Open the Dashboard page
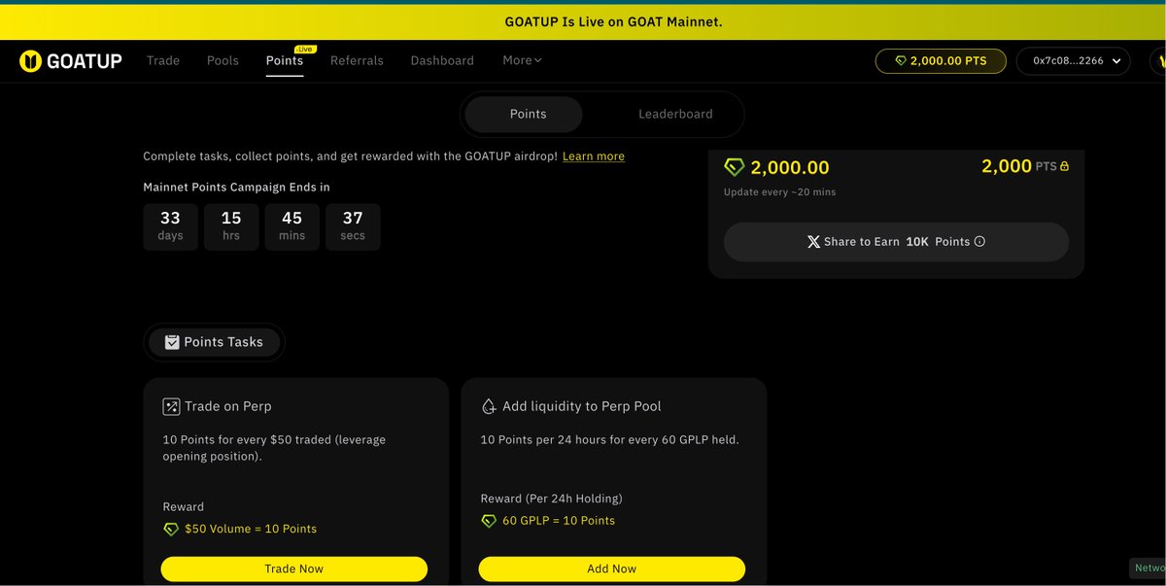 (x=442, y=60)
